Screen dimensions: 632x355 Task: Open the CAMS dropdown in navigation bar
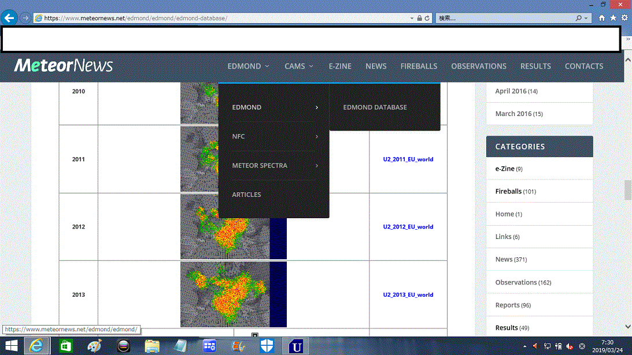pyautogui.click(x=298, y=66)
